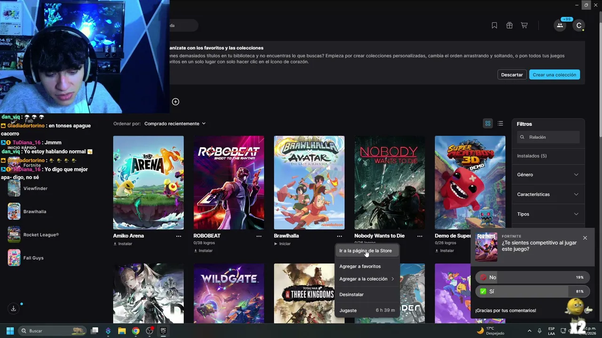Click 'Crear una colección' button

(554, 75)
